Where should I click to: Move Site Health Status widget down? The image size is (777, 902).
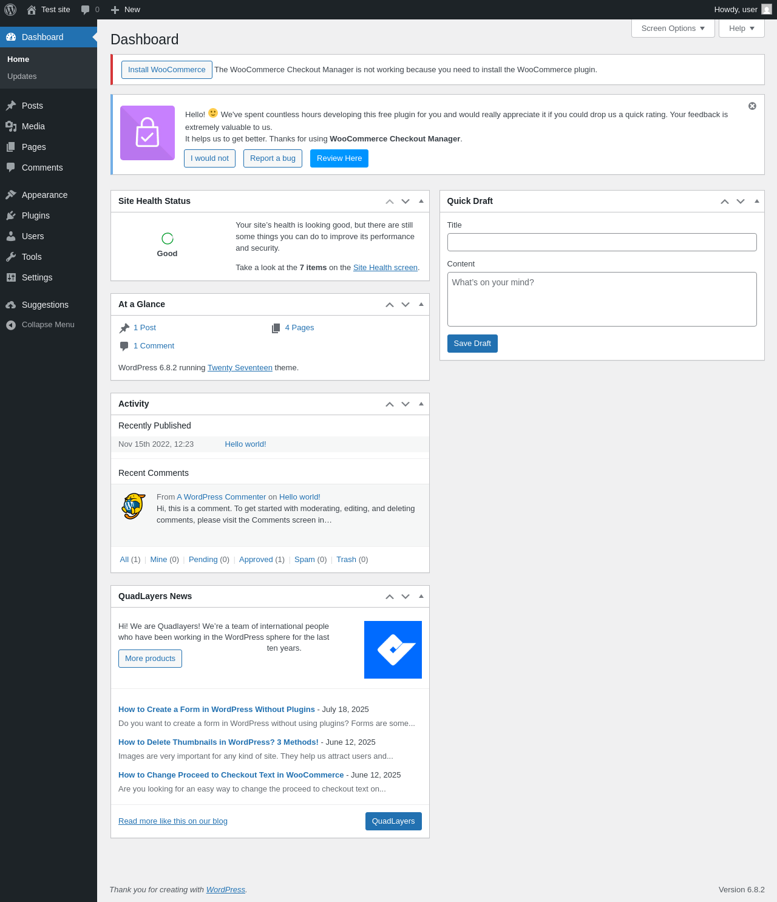coord(405,202)
